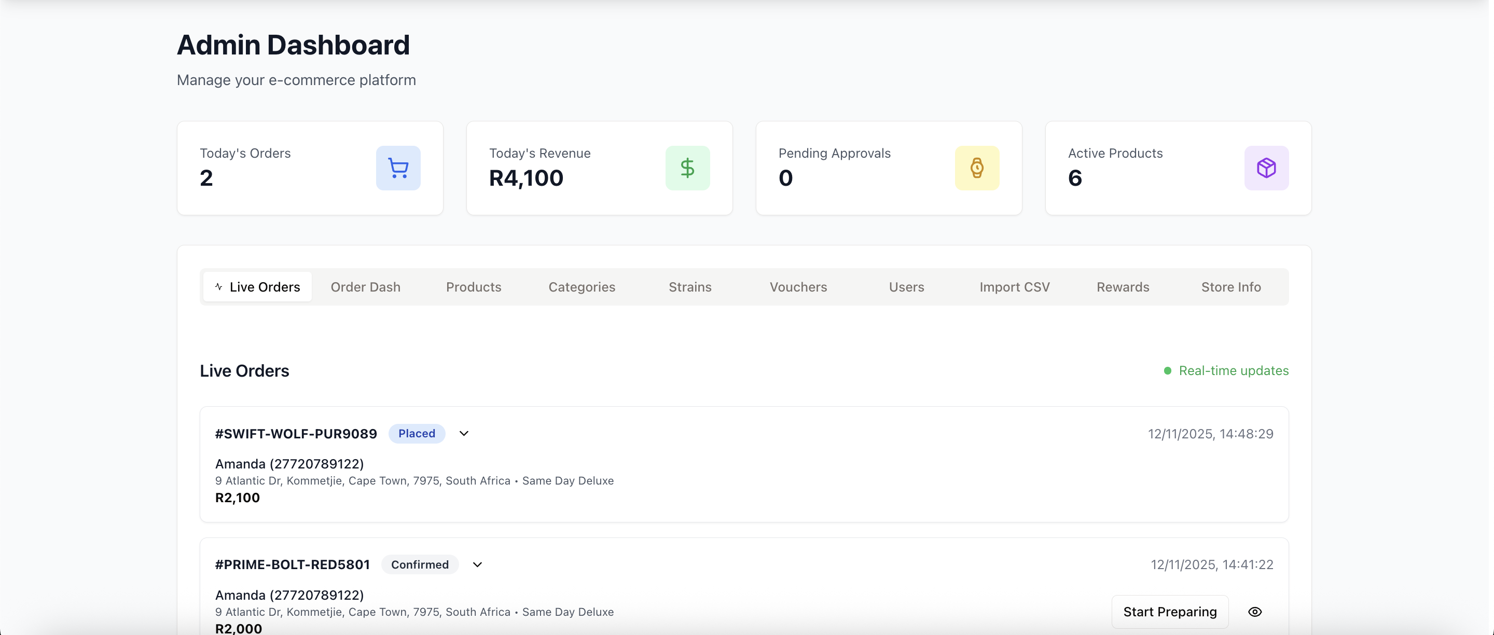Viewport: 1494px width, 635px height.
Task: Click the Placed status badge
Action: 417,434
